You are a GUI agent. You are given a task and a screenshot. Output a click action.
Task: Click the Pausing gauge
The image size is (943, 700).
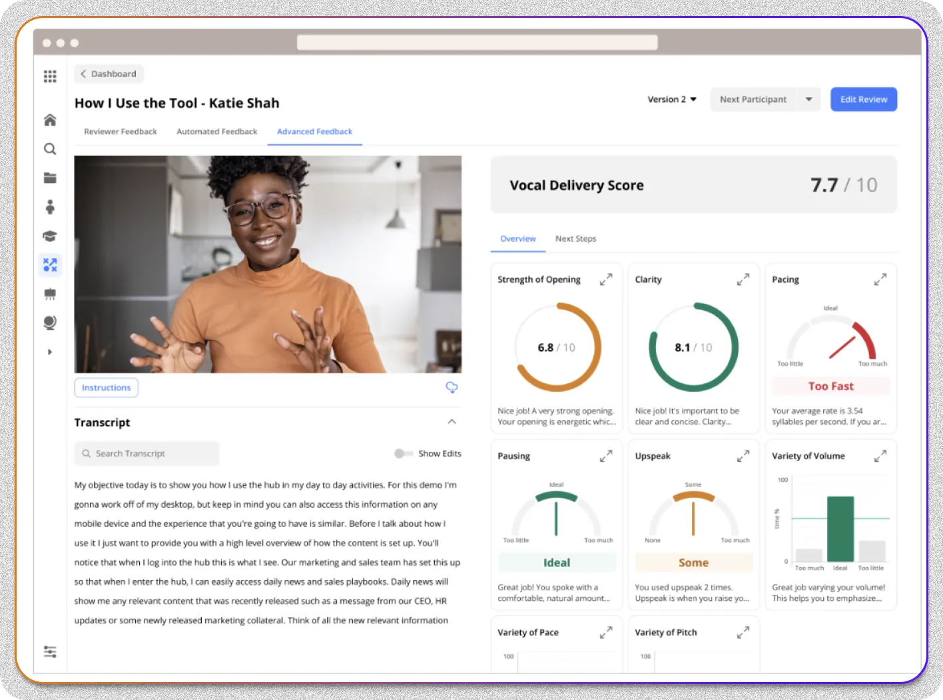(x=556, y=514)
